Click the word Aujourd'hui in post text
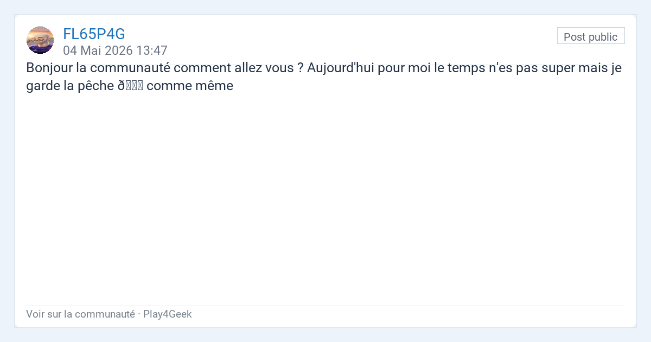 [x=341, y=69]
